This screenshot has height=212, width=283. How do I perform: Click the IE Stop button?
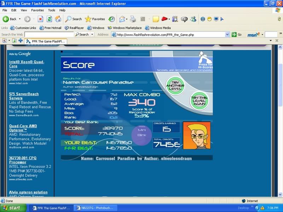coord(40,19)
